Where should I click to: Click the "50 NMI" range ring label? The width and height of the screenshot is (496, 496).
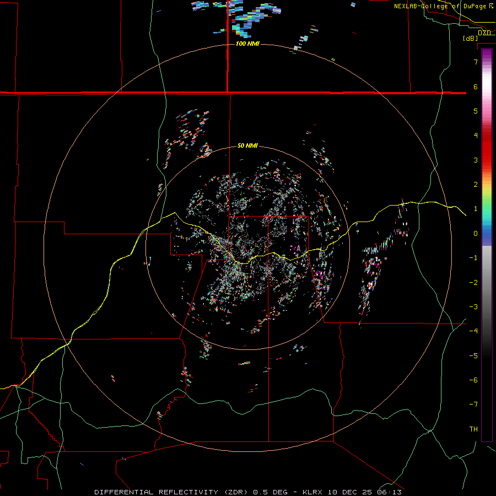(x=247, y=145)
